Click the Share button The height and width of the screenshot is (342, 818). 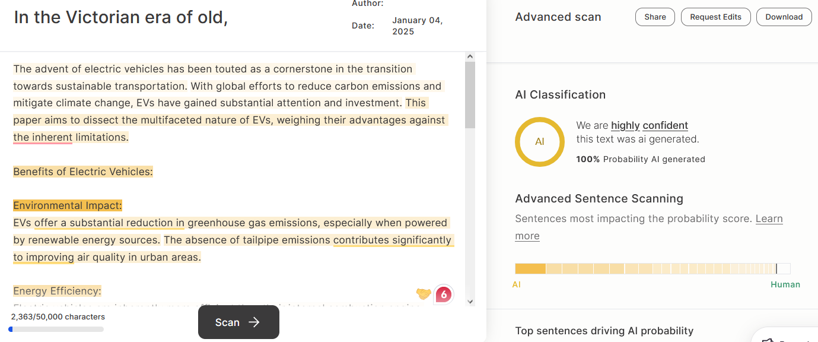(655, 17)
